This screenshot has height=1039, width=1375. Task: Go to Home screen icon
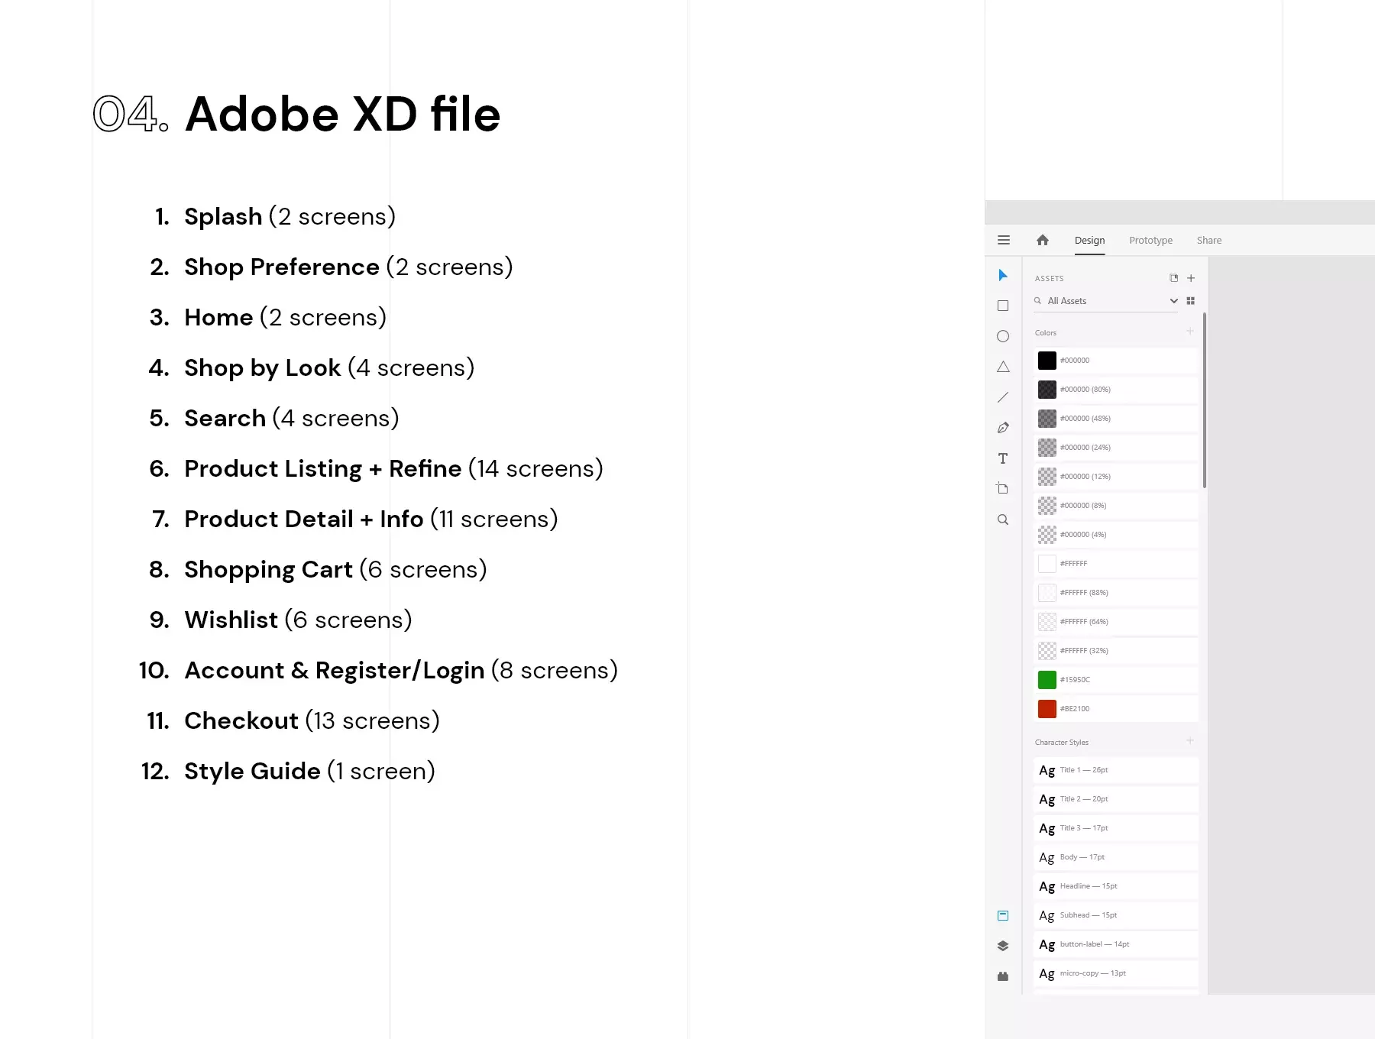[x=1043, y=240]
